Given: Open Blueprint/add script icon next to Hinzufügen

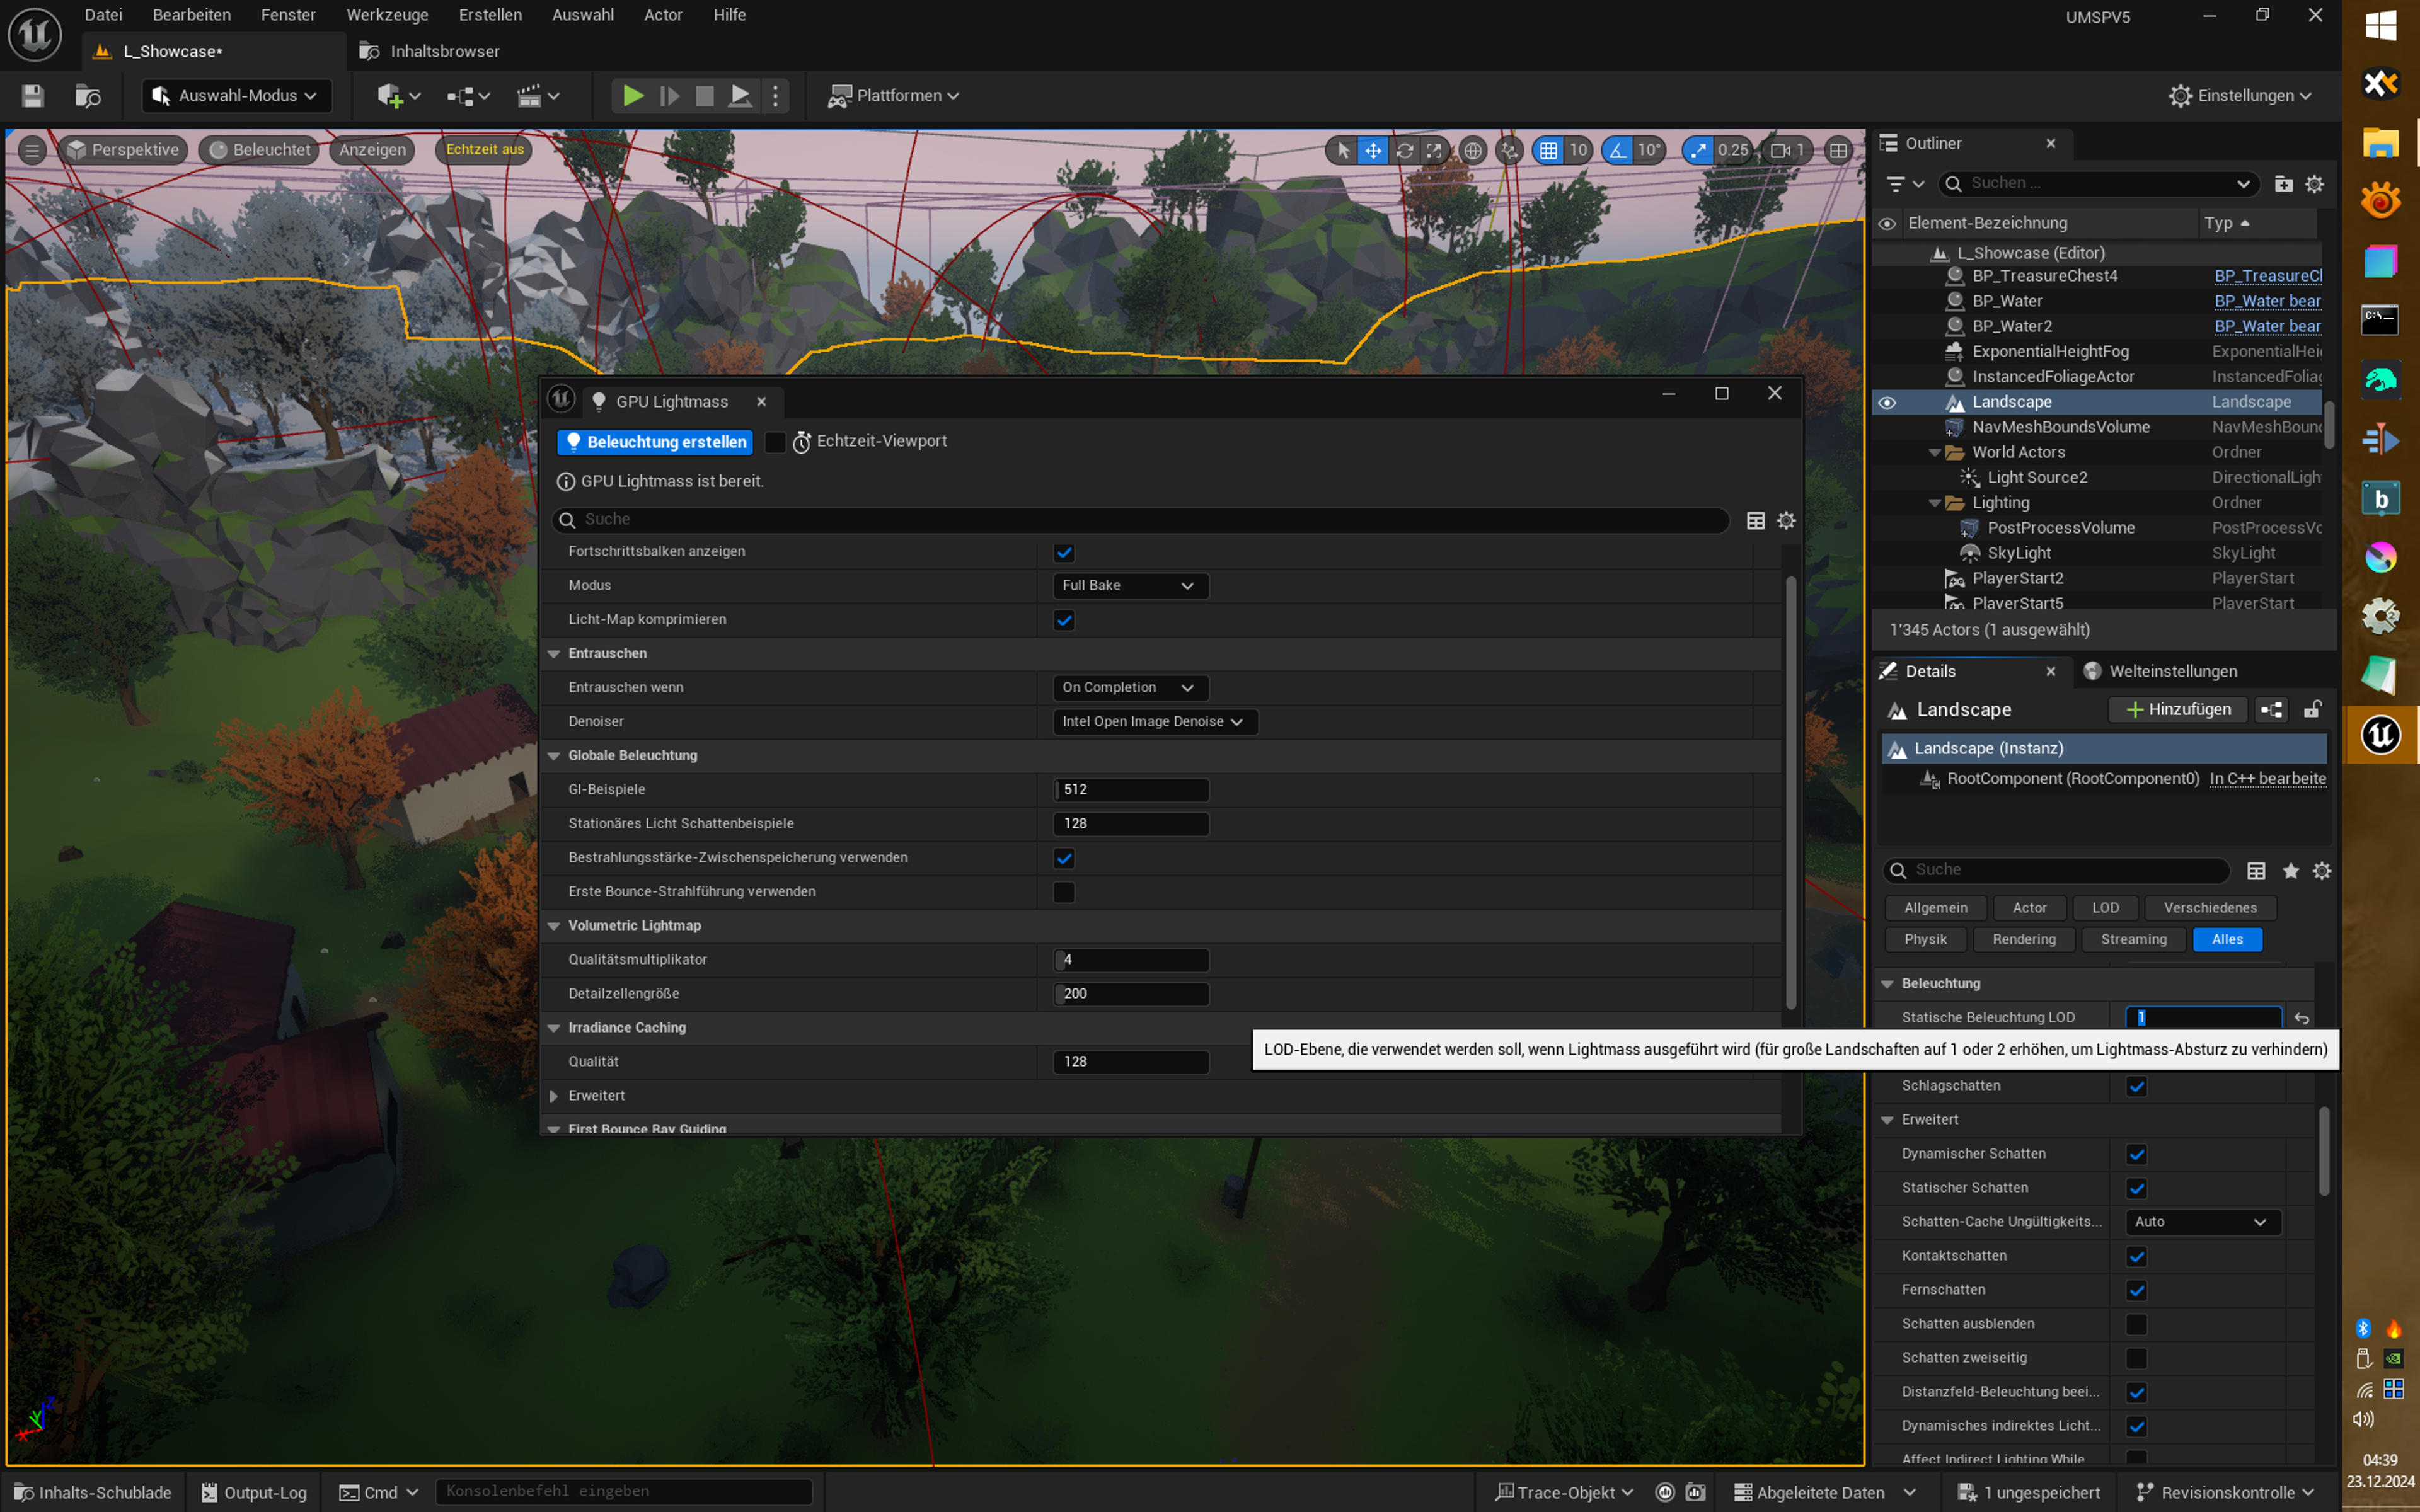Looking at the screenshot, I should click(2272, 710).
